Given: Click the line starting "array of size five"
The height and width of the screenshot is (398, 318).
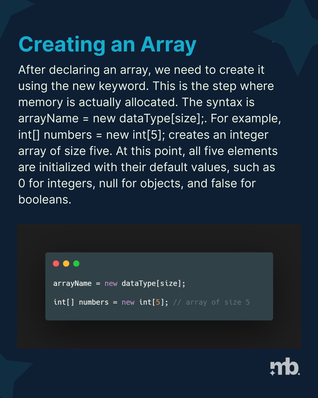Looking at the screenshot, I should pyautogui.click(x=148, y=151).
